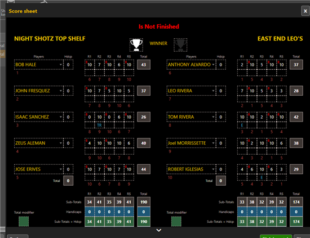Click the Night Shotz Top Shelf winner trophy
Image resolution: width=310 pixels, height=238 pixels.
[136, 45]
